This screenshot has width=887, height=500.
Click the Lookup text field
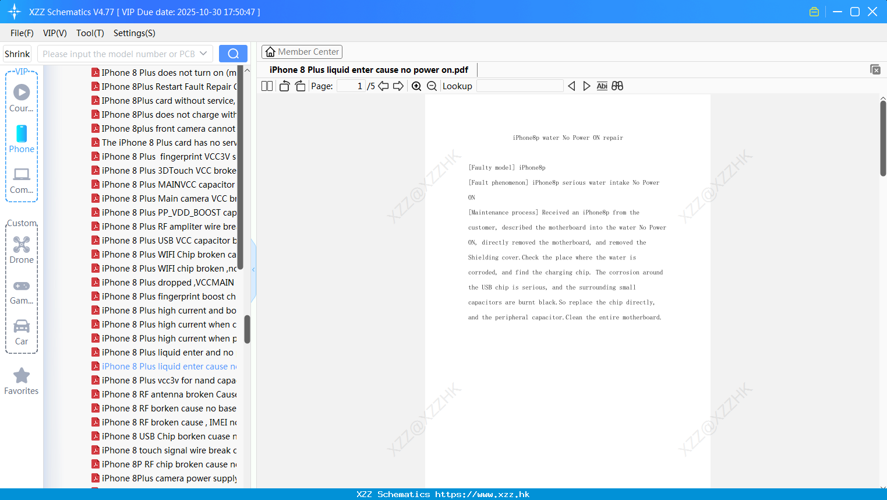pos(520,86)
